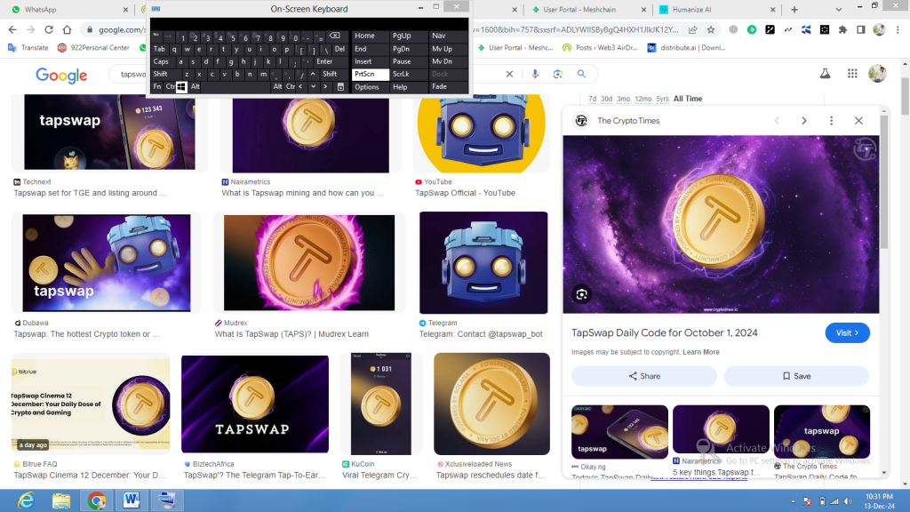Clear the Google search box with X
Screen dimensions: 910x512
click(509, 74)
